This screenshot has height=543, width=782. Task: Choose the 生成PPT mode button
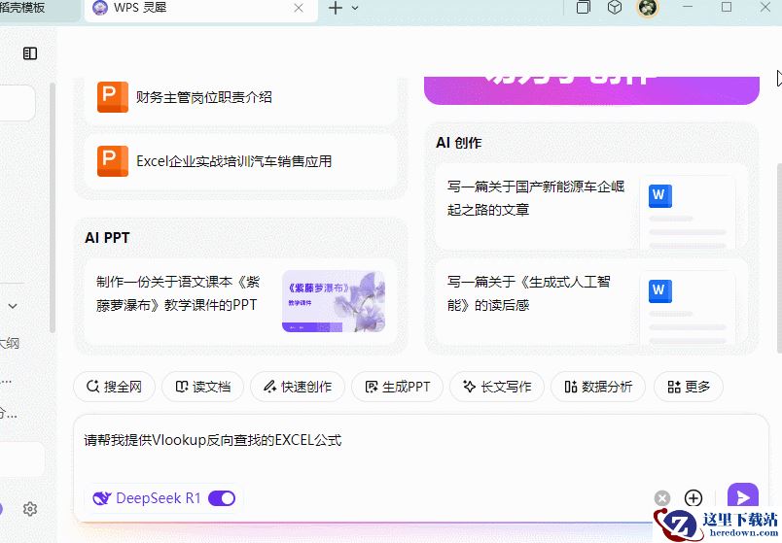click(397, 387)
